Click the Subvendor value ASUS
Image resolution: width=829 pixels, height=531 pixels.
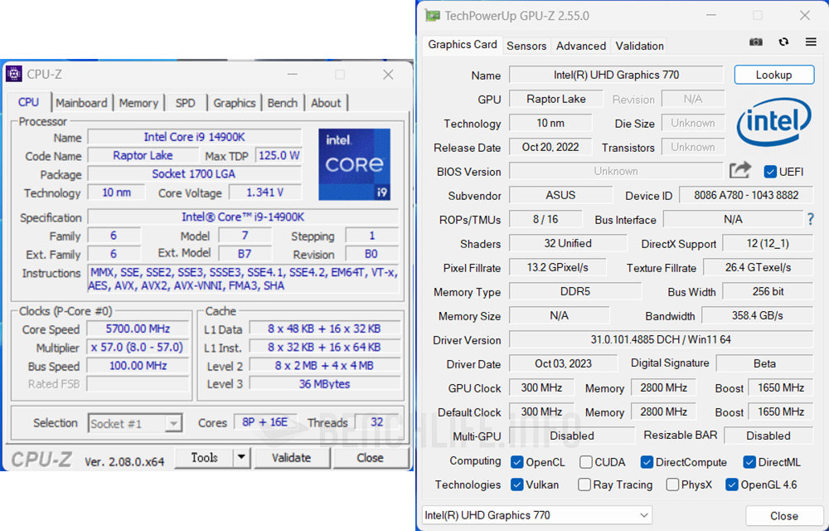(x=560, y=195)
